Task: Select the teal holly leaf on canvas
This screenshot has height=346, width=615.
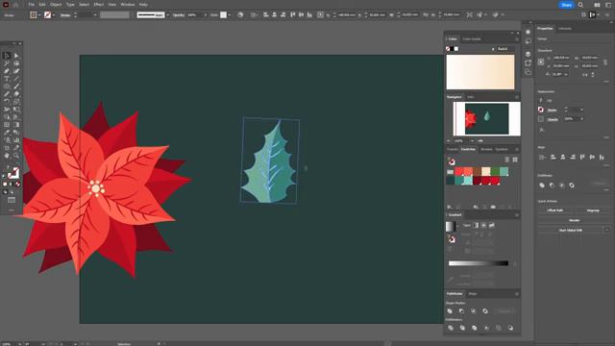Action: (270, 162)
